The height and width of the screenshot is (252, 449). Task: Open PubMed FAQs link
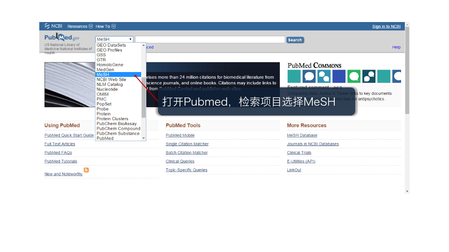pyautogui.click(x=58, y=153)
